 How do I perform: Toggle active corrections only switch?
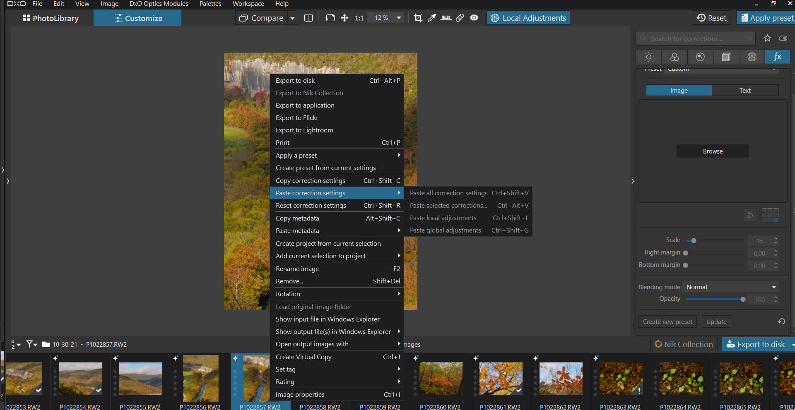[x=783, y=38]
